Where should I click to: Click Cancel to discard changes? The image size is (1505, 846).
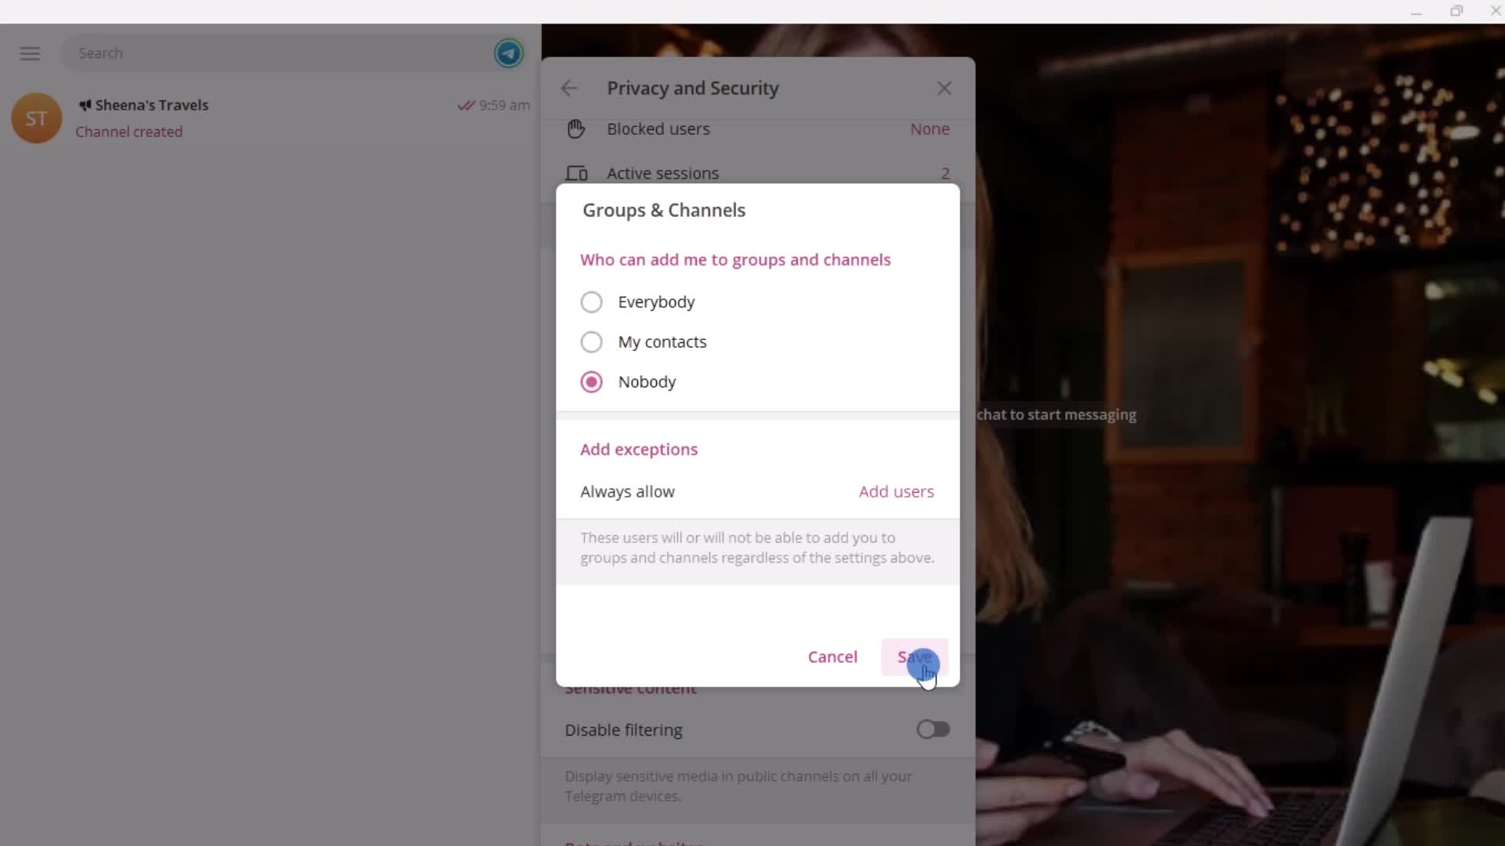832,656
